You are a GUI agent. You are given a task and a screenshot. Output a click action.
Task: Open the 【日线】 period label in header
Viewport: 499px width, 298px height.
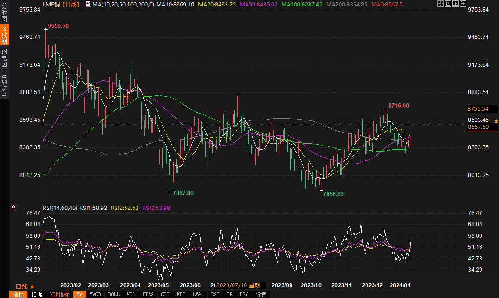click(x=71, y=4)
